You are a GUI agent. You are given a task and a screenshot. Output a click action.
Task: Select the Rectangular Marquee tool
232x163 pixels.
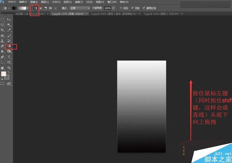click(2, 20)
